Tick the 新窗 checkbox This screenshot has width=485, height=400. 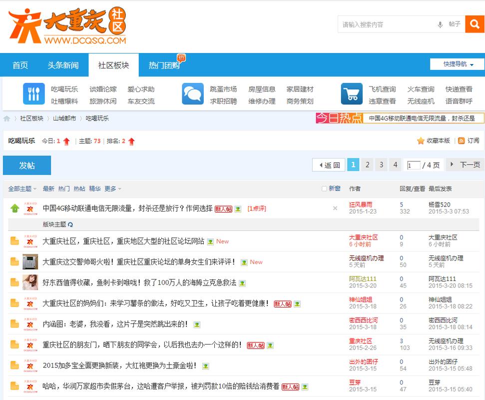pos(325,188)
